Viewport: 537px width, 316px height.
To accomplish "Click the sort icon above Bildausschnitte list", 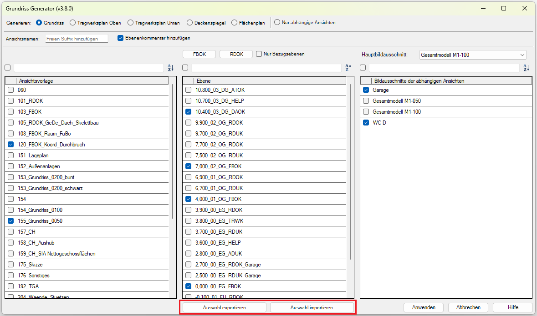I will pos(526,68).
